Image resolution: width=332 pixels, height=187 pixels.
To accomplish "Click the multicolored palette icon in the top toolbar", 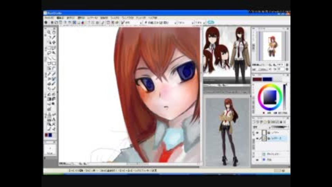I will click(83, 23).
